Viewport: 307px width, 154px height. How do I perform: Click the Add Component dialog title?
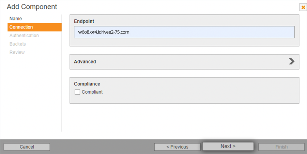tap(32, 7)
